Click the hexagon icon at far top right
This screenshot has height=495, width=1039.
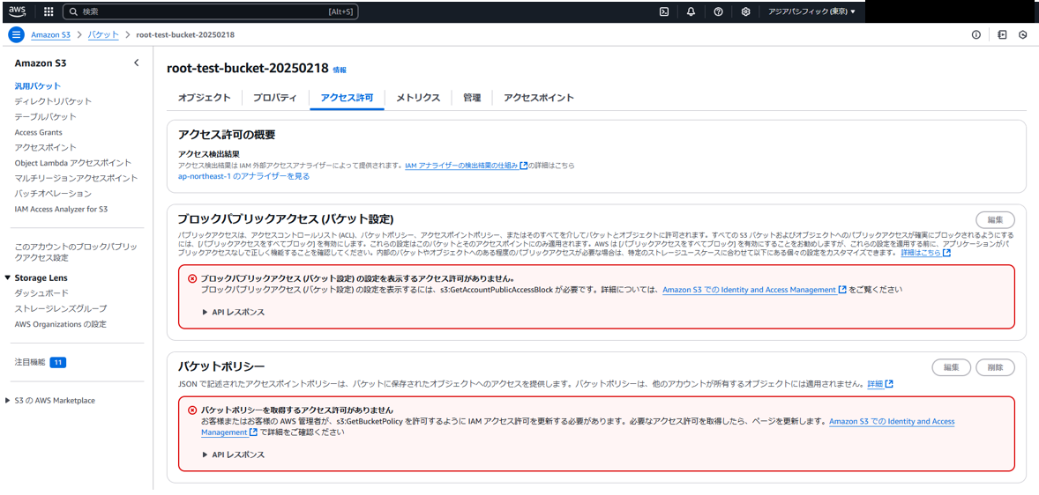click(1023, 34)
